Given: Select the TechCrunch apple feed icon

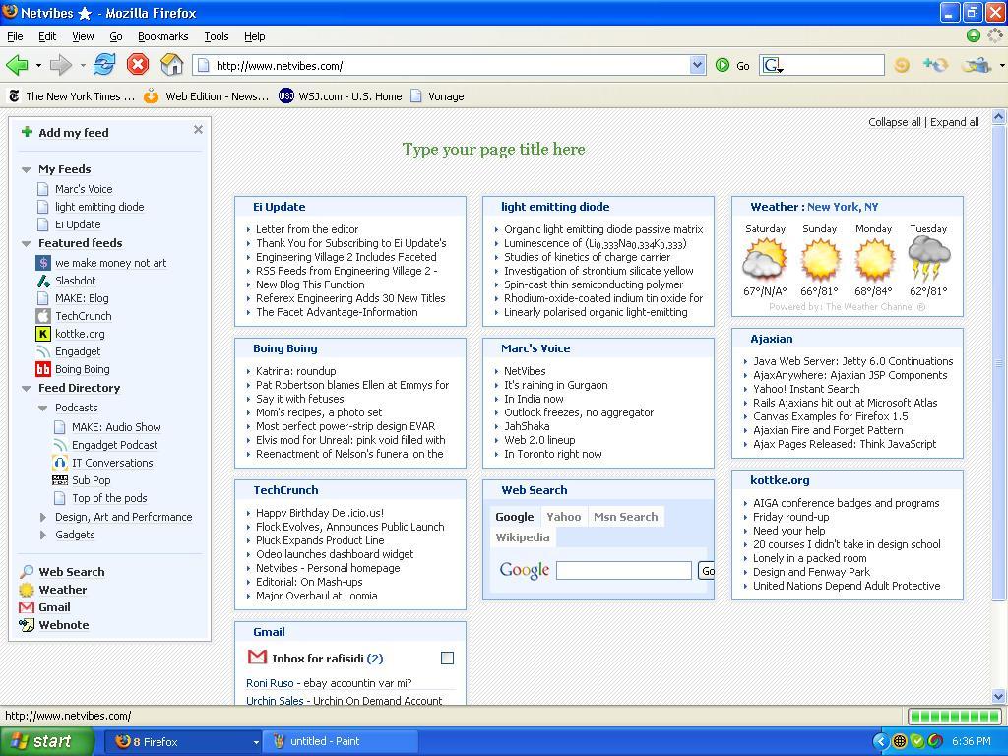Looking at the screenshot, I should [x=43, y=316].
